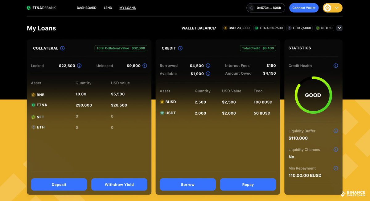
Task: Click the info icon beside Locked $22,500
Action: point(79,66)
